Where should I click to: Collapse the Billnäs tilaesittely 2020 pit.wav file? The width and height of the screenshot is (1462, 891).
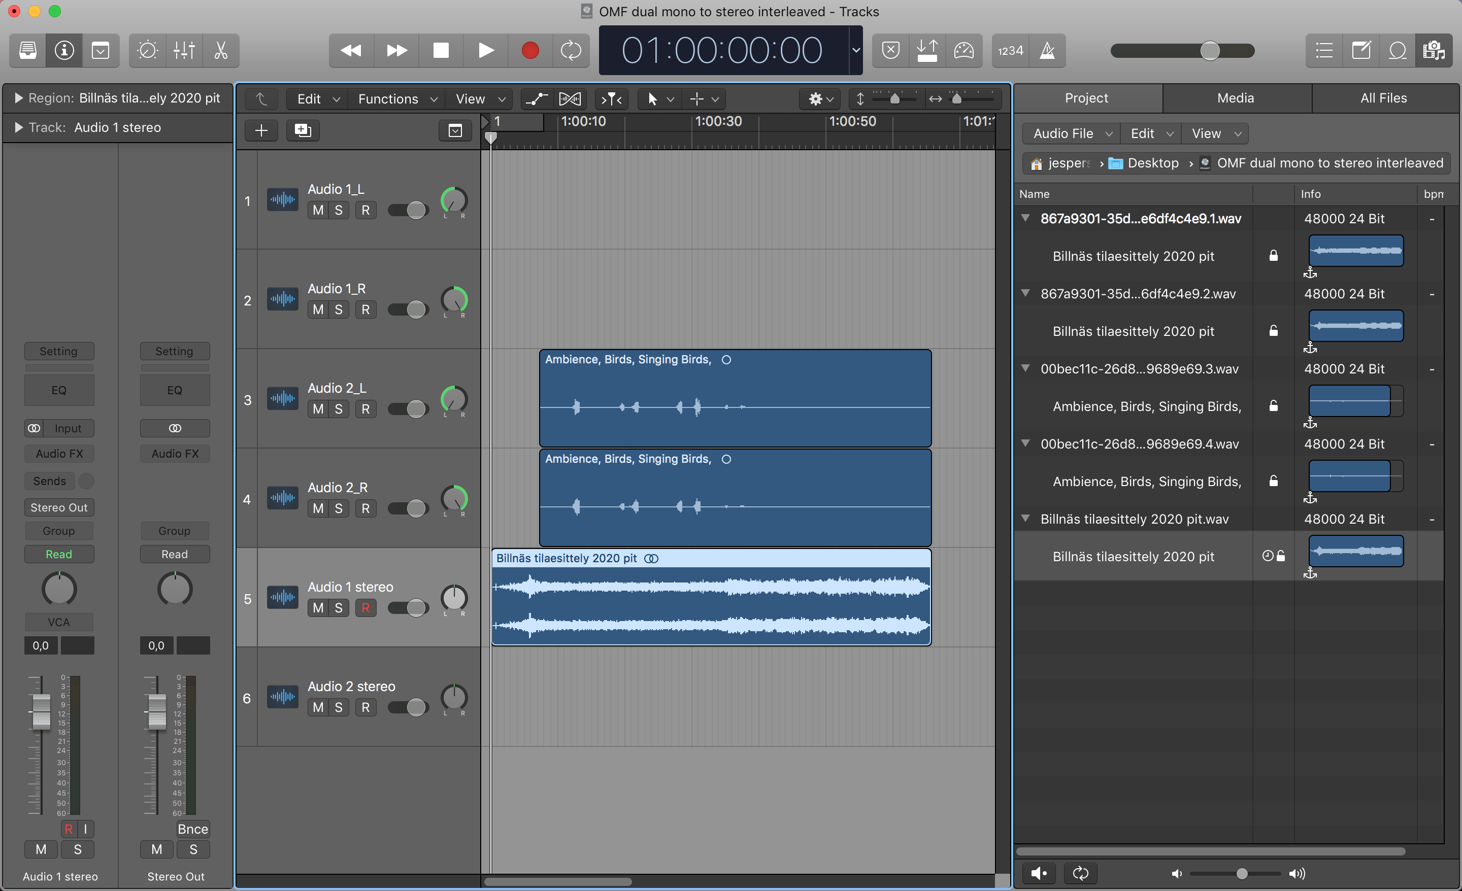point(1025,519)
